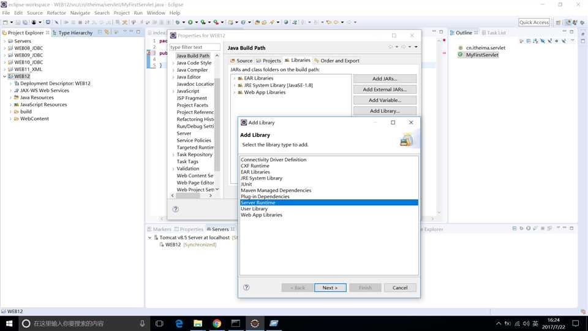Open Windows Start menu
Image resolution: width=588 pixels, height=331 pixels.
coord(9,323)
